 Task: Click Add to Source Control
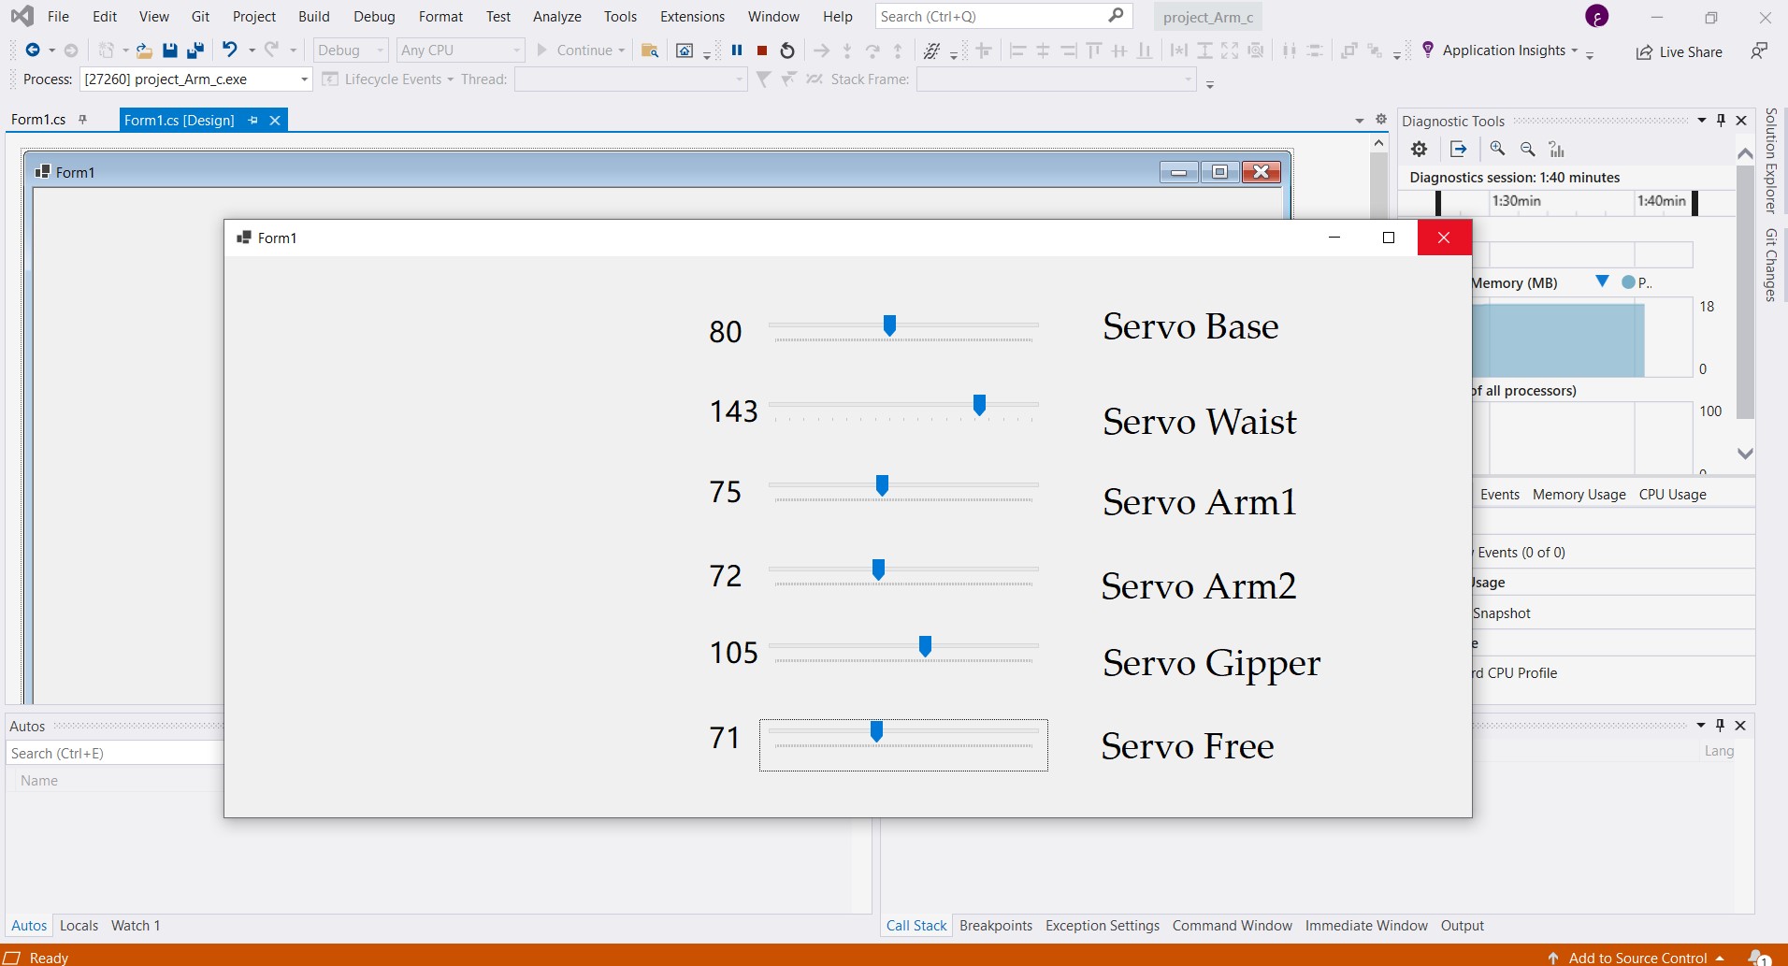click(x=1637, y=958)
